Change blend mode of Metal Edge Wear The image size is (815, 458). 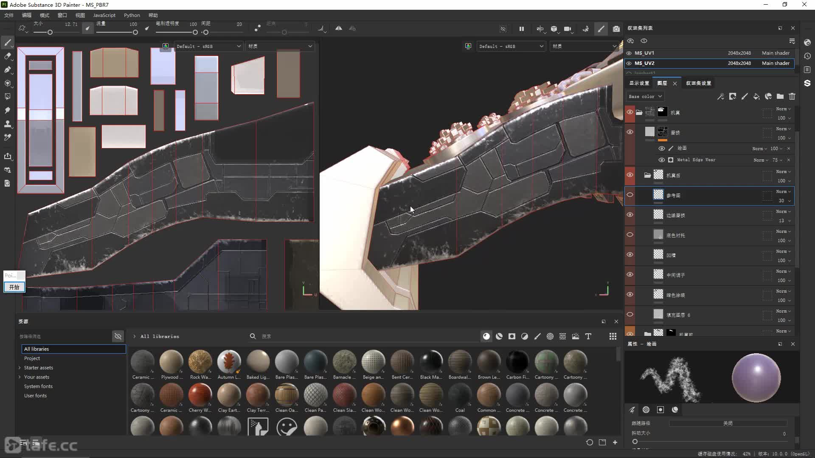761,160
